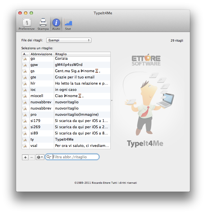Image resolution: width=206 pixels, height=214 pixels.
Task: Select the clipping icon in the gpw row
Action: [x=25, y=65]
